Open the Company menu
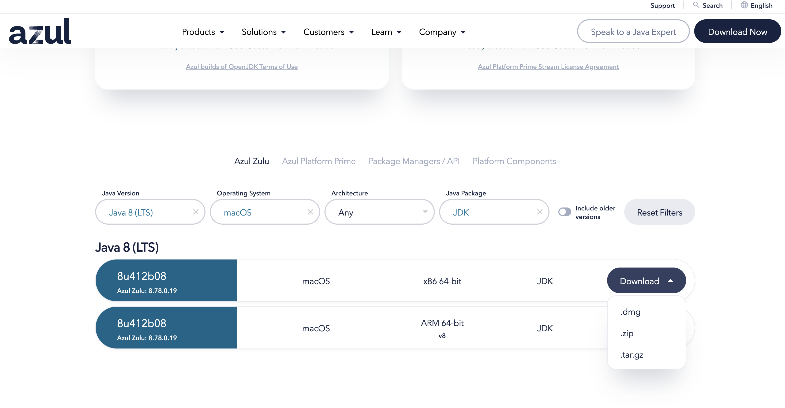 pos(442,32)
